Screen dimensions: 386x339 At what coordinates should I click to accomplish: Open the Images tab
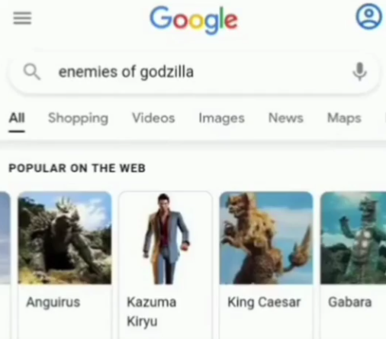coord(221,118)
